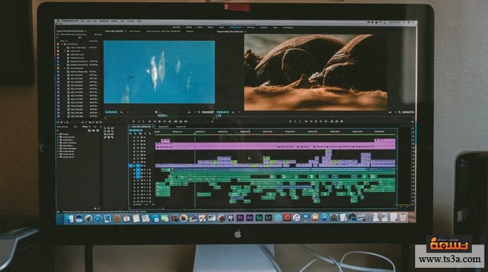Expand the Presets folder in Effects panel
Image resolution: width=488 pixels, height=272 pixels.
(x=58, y=134)
